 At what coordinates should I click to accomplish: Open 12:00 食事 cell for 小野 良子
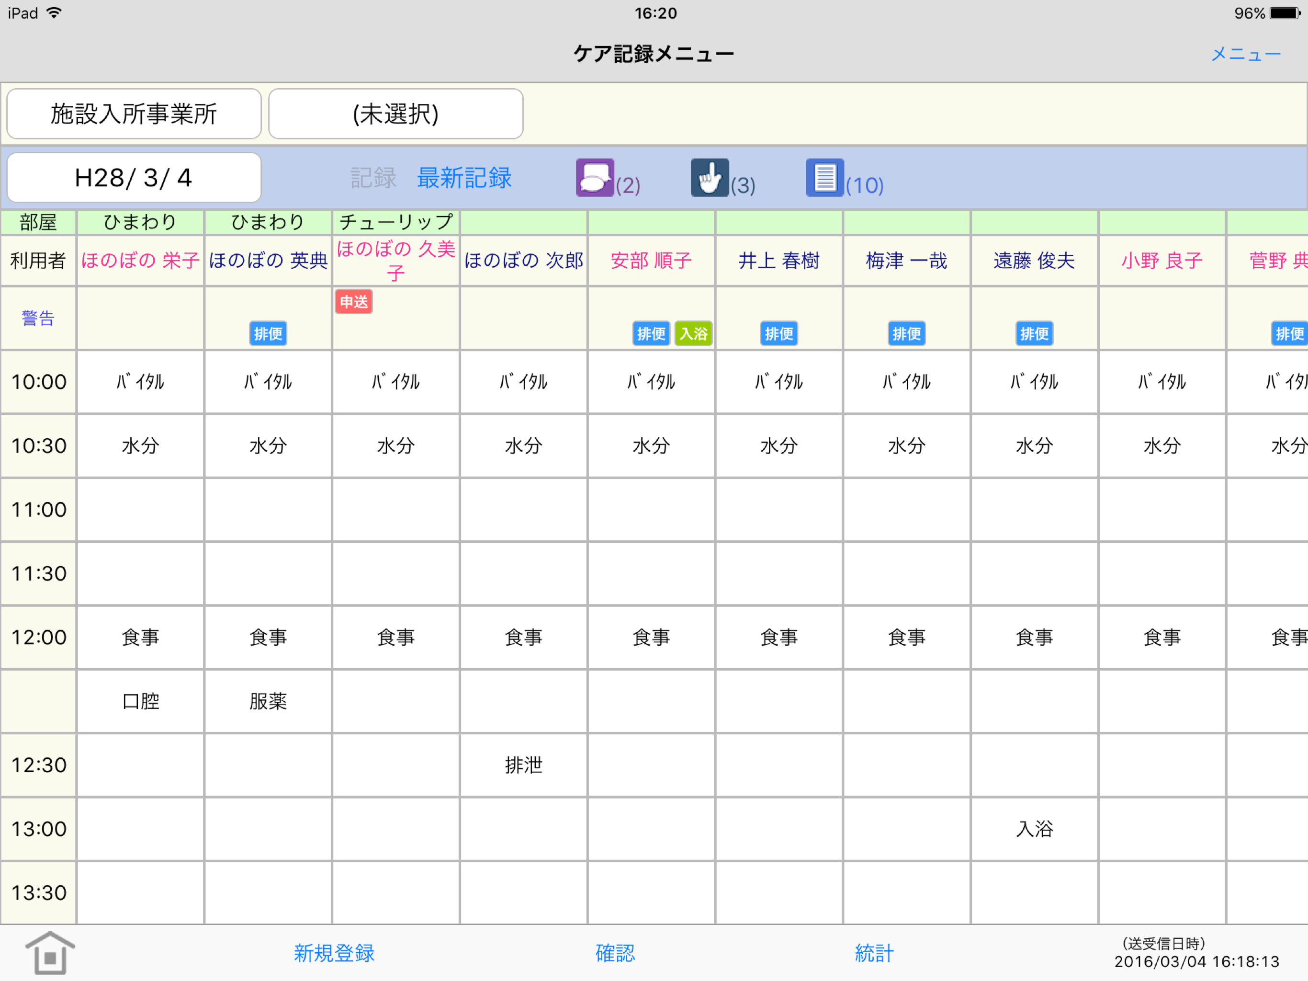[x=1162, y=637]
